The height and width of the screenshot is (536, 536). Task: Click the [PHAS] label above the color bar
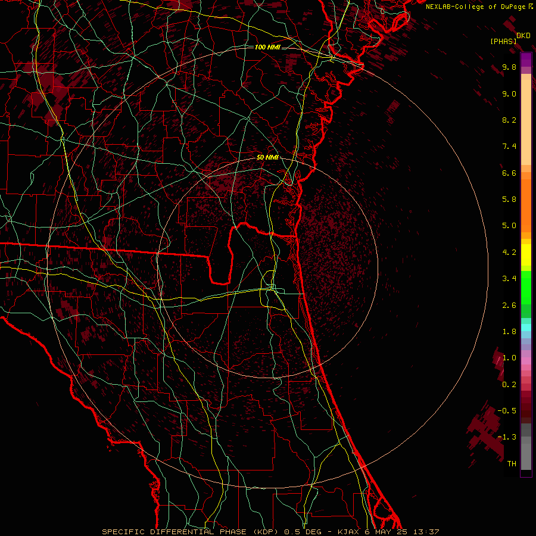coord(503,41)
